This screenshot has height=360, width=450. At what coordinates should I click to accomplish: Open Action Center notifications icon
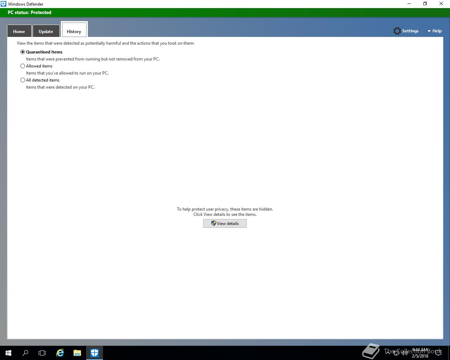click(438, 353)
